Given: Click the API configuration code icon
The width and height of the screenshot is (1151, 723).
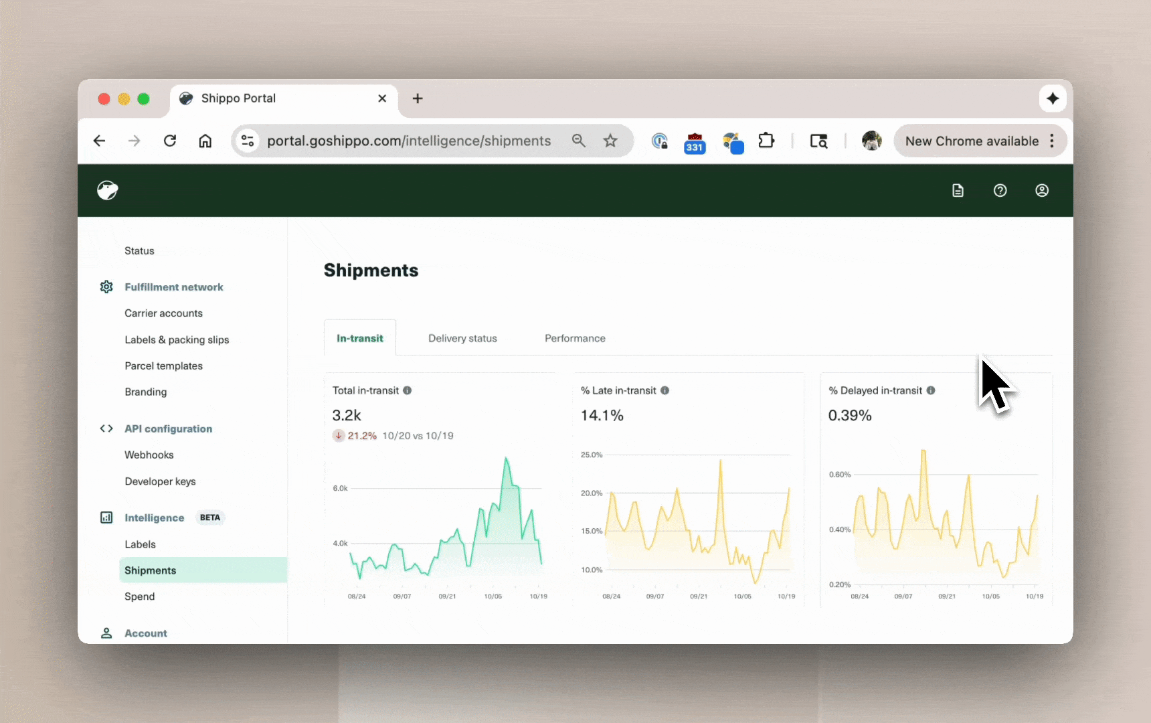Looking at the screenshot, I should pyautogui.click(x=106, y=428).
